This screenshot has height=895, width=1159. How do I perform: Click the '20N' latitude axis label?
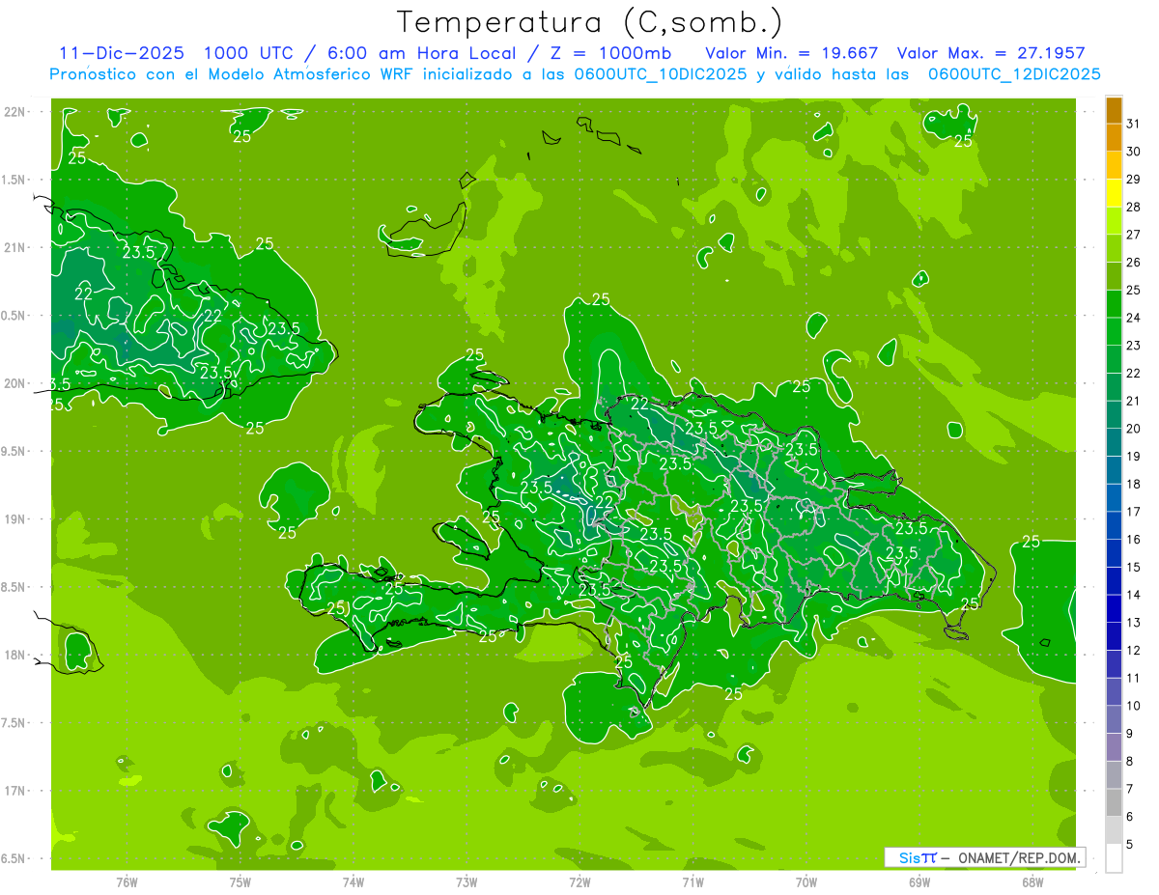pos(16,384)
